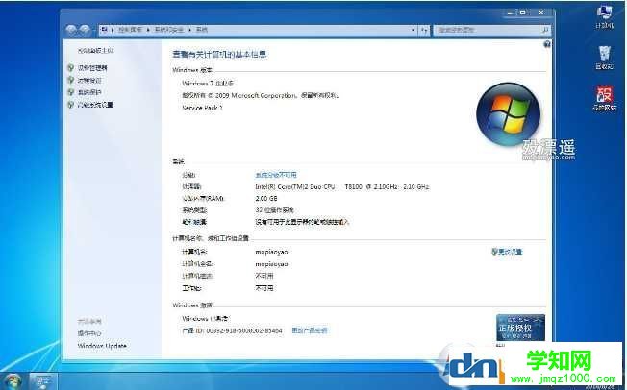This screenshot has width=627, height=390.
Task: Open 系统保护 in the left sidebar
Action: pos(89,92)
